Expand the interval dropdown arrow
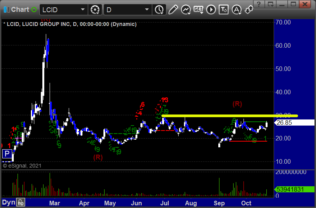The height and width of the screenshot is (208, 316). pyautogui.click(x=147, y=10)
